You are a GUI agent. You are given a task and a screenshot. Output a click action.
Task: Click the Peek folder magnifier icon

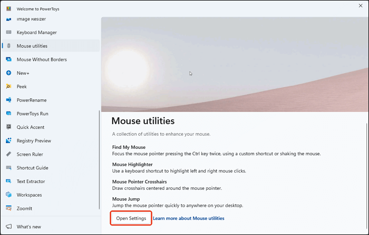[x=9, y=86]
